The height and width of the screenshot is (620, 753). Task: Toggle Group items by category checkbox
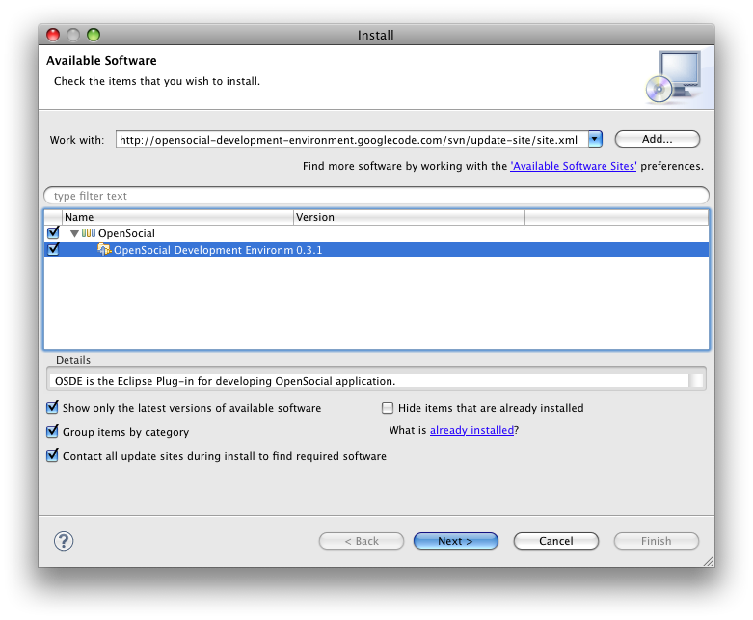52,432
